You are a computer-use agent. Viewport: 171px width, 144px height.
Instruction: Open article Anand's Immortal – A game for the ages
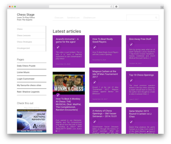pos(67,41)
